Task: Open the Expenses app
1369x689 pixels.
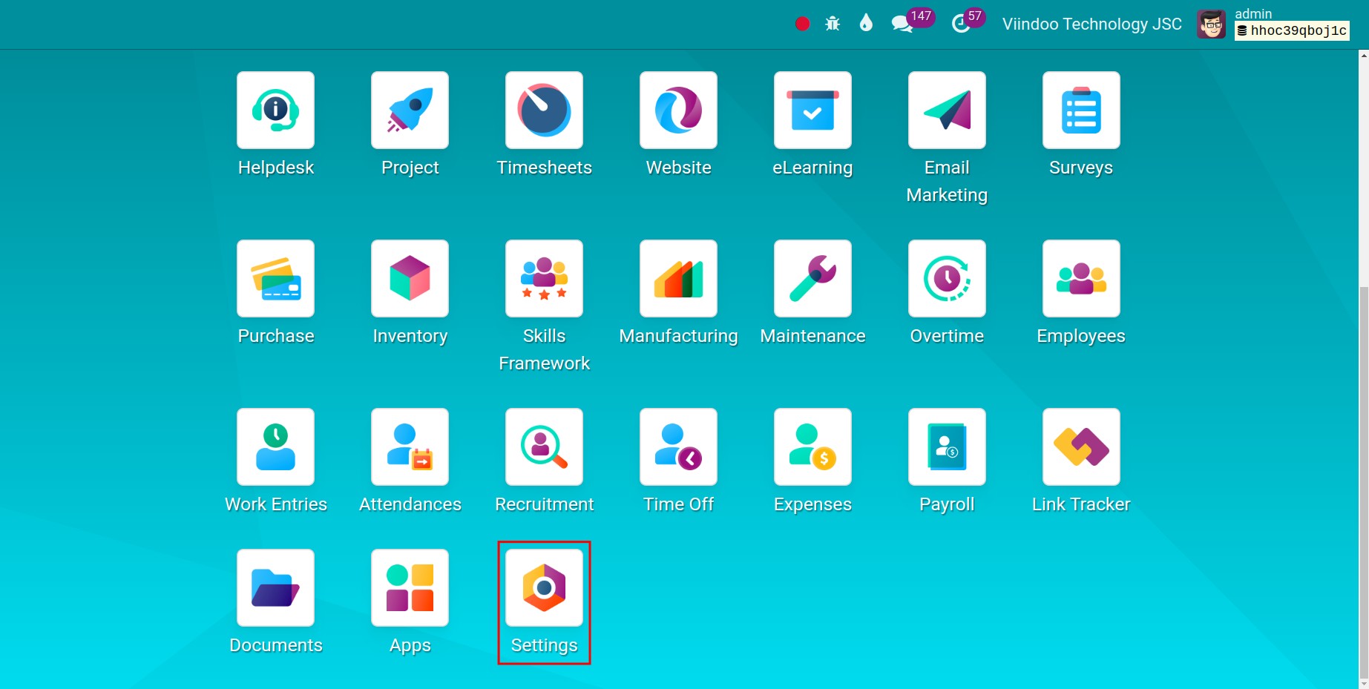Action: click(812, 447)
